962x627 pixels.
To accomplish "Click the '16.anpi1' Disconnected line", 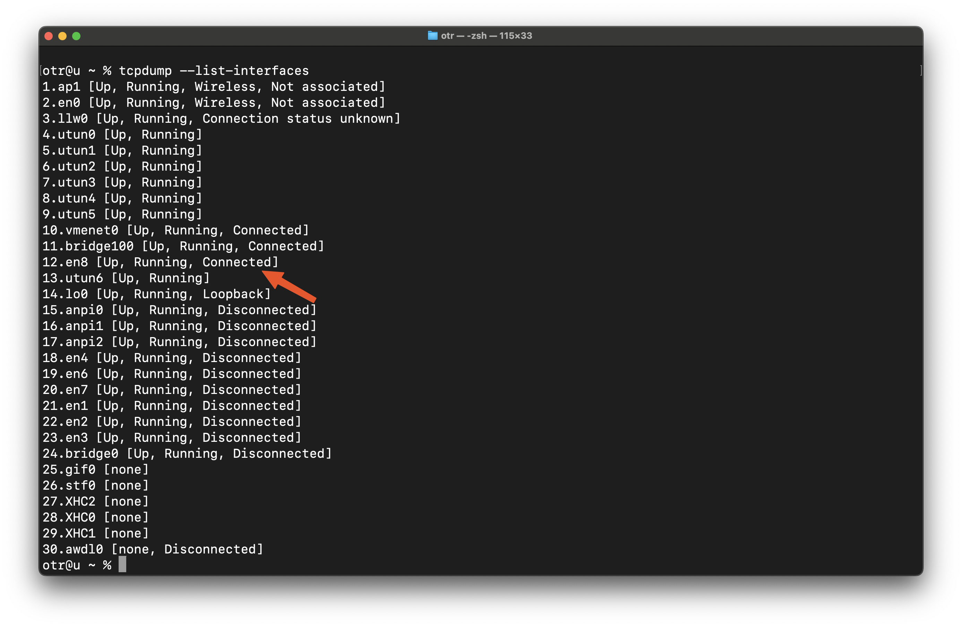I will tap(180, 326).
